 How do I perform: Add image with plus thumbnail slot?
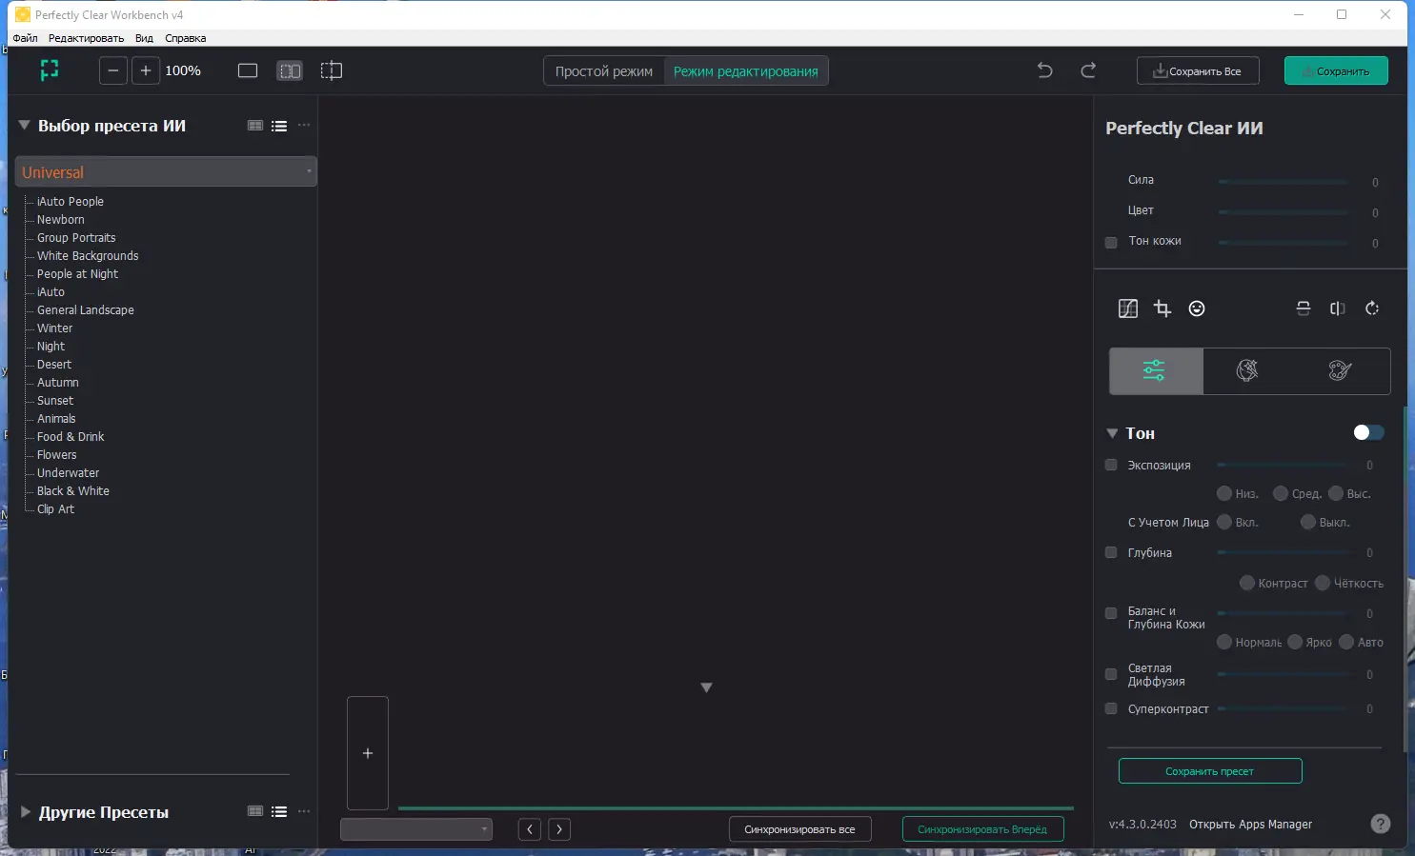click(x=368, y=753)
